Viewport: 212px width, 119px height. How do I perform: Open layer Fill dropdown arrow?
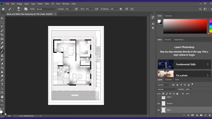(192, 94)
